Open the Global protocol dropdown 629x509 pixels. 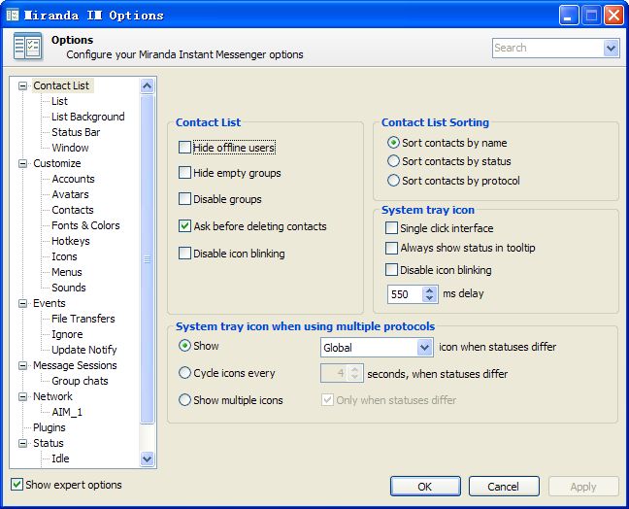(424, 347)
